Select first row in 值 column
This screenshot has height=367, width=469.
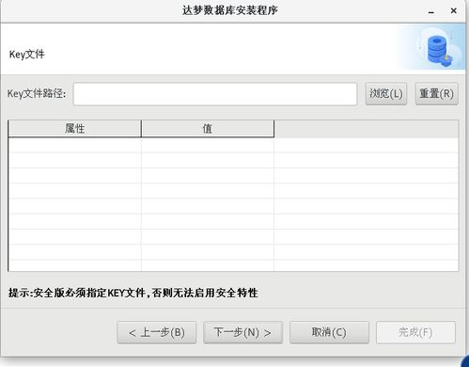(x=208, y=145)
